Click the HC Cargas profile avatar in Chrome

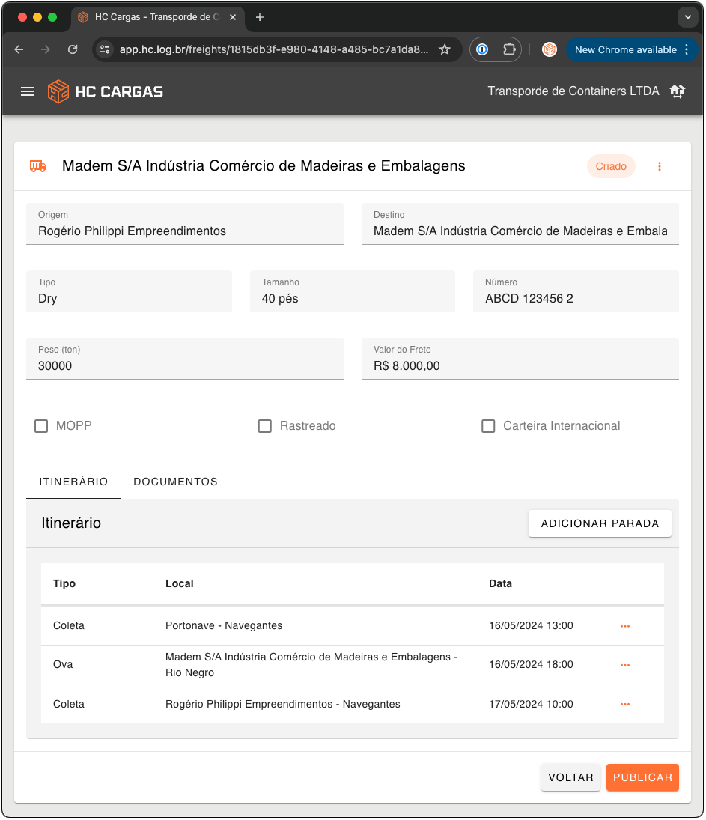coord(549,49)
